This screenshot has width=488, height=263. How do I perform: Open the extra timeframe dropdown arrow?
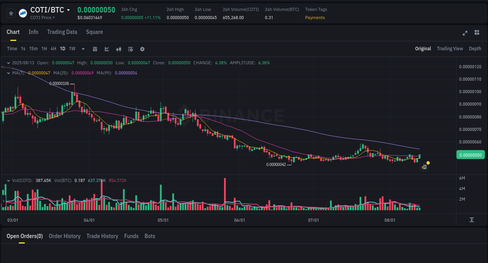tap(83, 49)
